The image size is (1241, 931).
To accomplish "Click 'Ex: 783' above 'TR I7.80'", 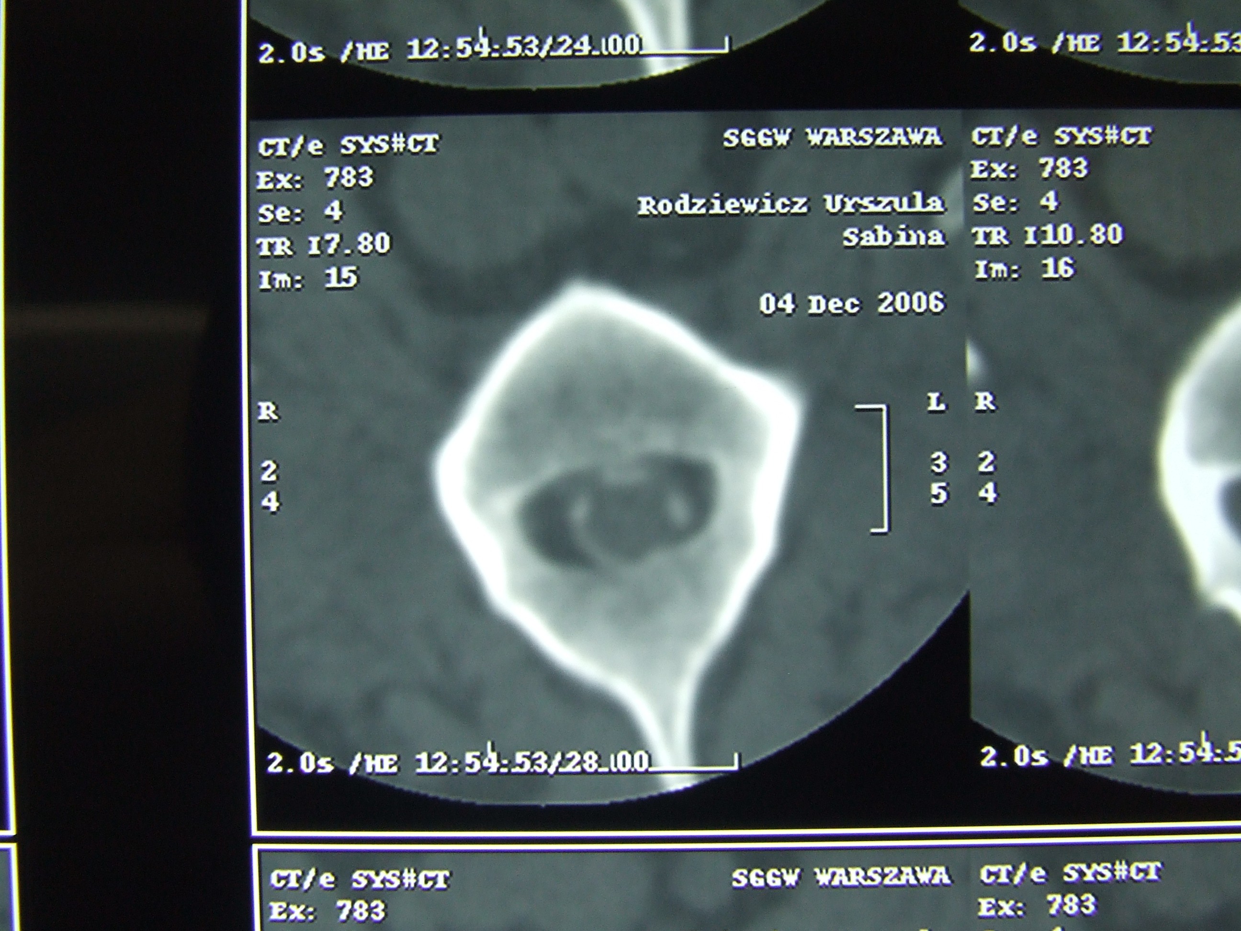I will coord(315,179).
